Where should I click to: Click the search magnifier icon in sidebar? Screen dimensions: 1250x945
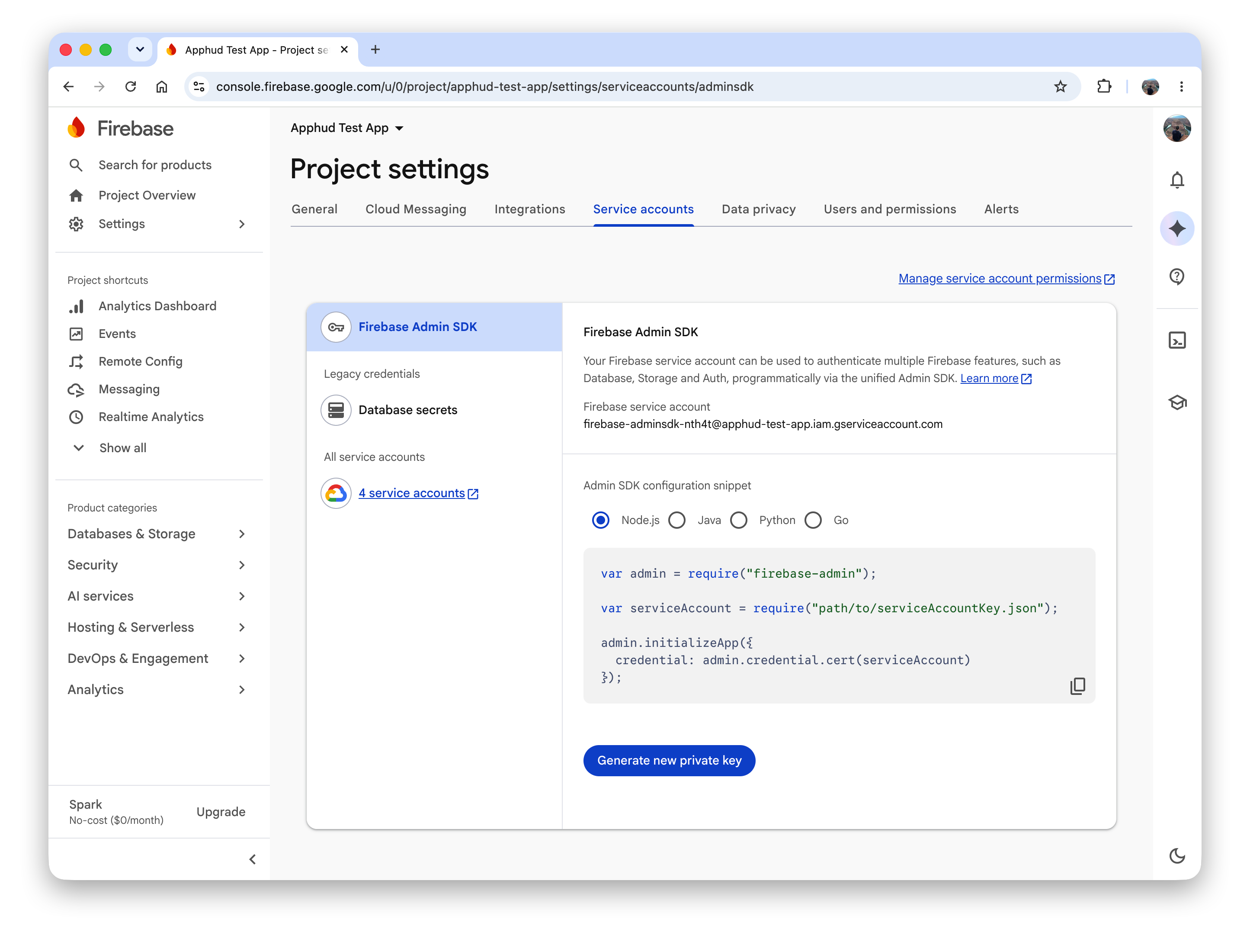click(76, 165)
